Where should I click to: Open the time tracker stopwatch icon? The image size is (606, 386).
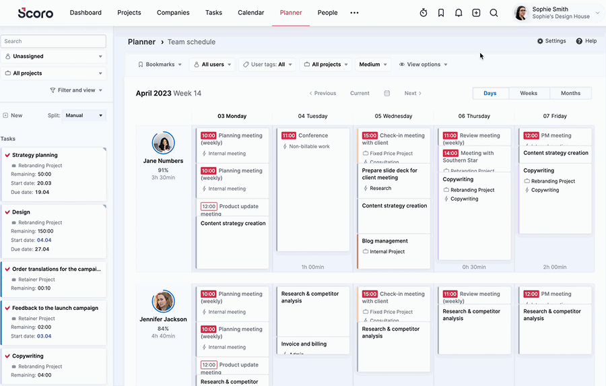[424, 13]
